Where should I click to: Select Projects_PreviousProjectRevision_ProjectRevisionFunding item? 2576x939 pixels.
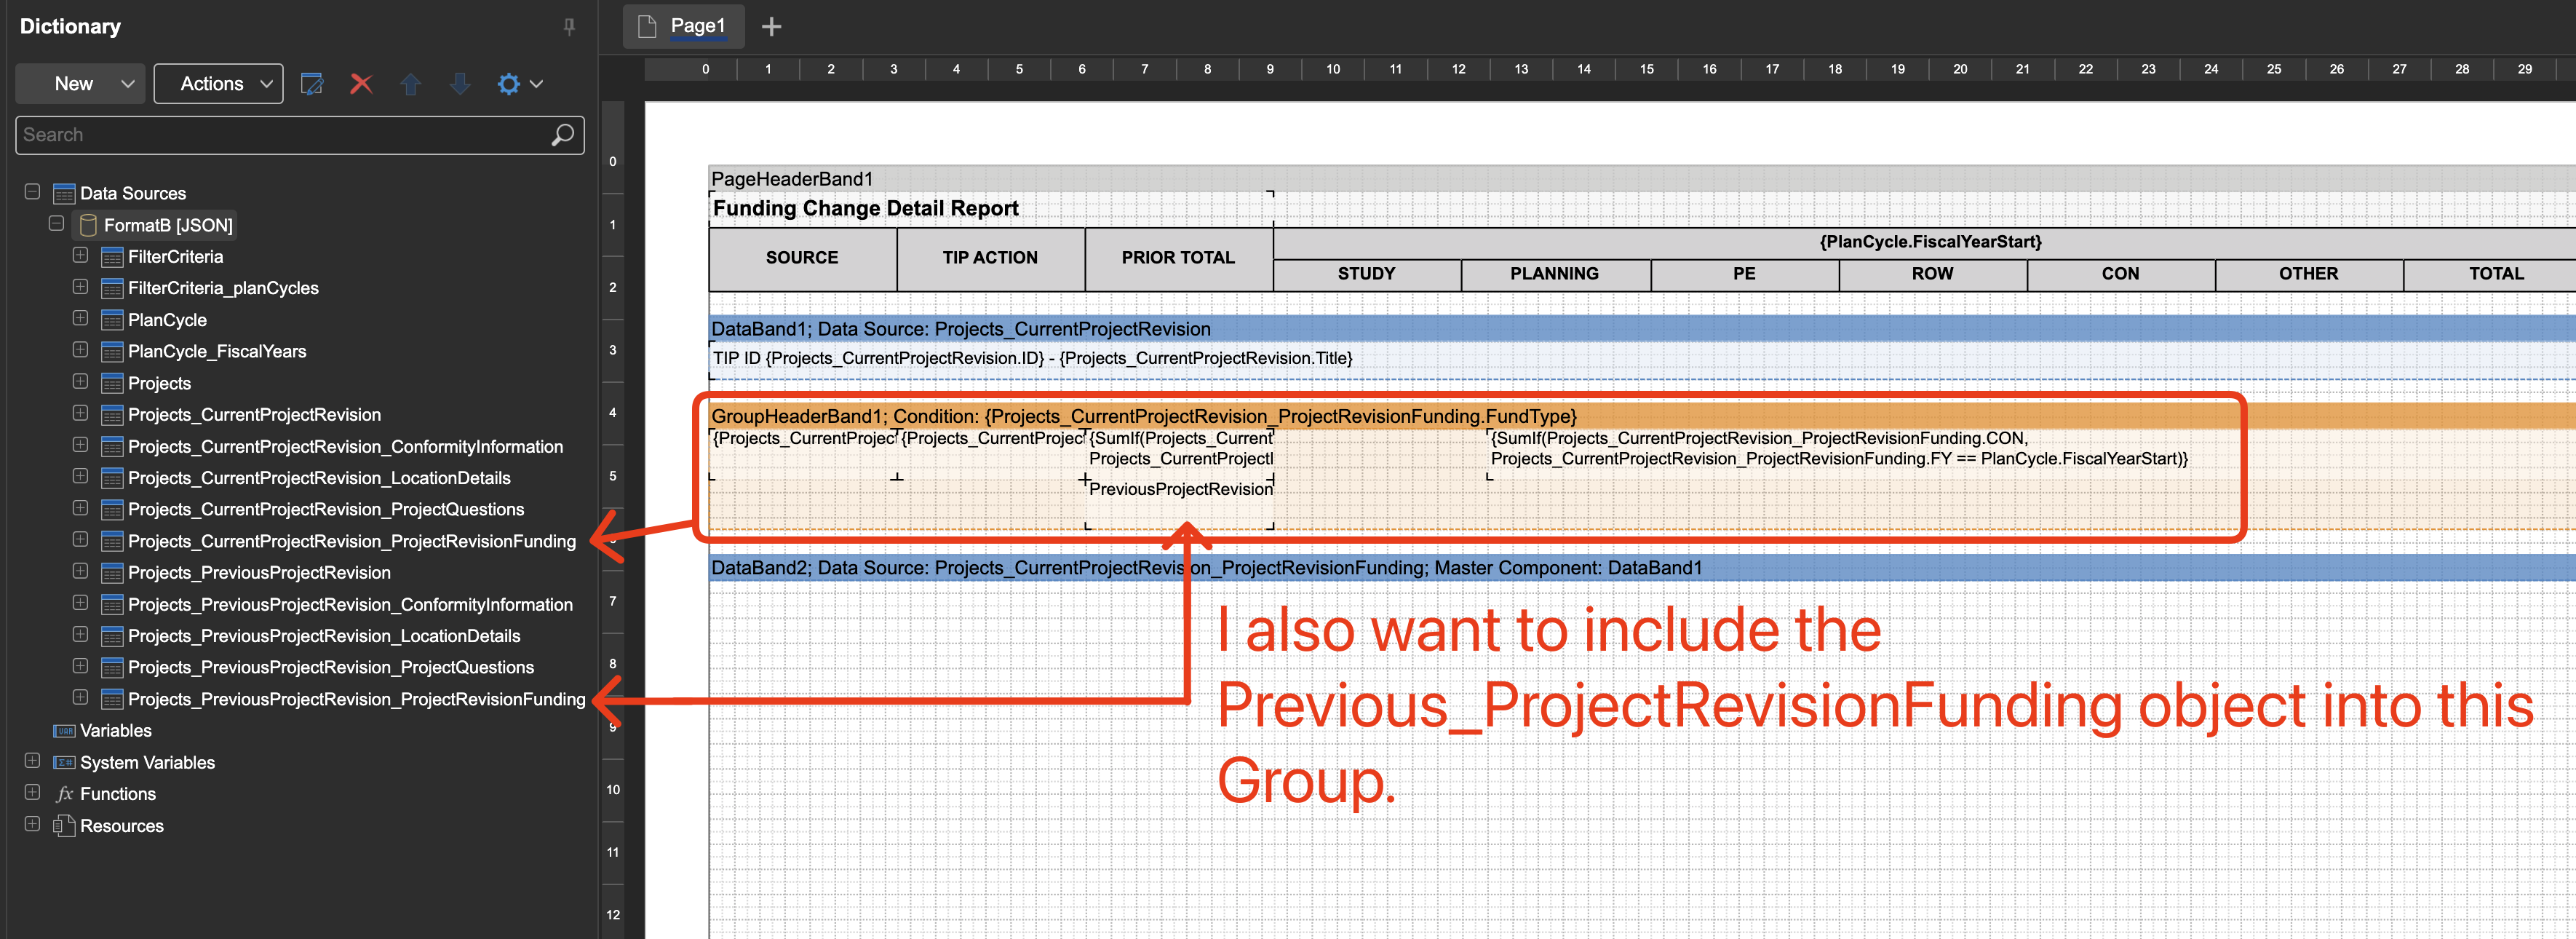pyautogui.click(x=357, y=699)
